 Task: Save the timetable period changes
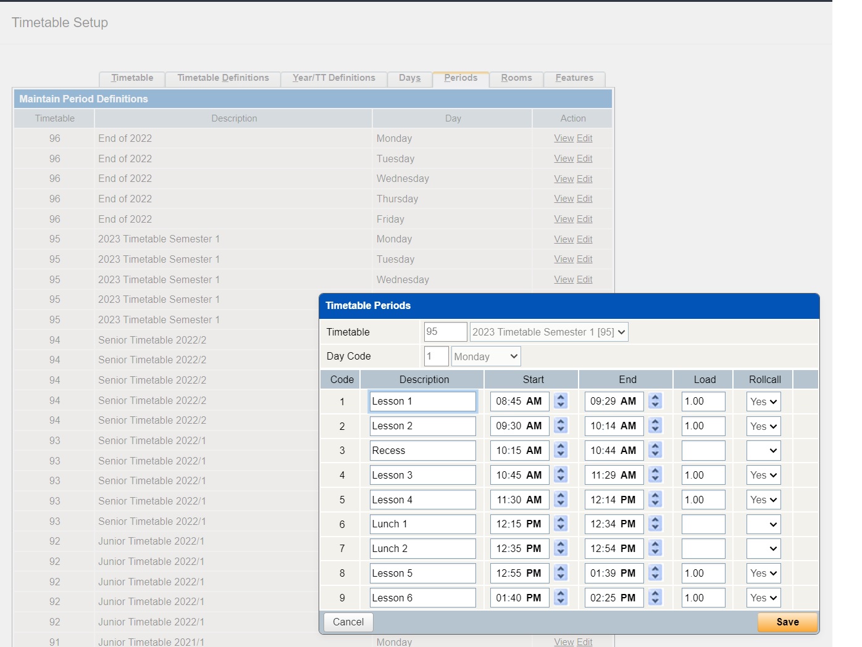[787, 622]
